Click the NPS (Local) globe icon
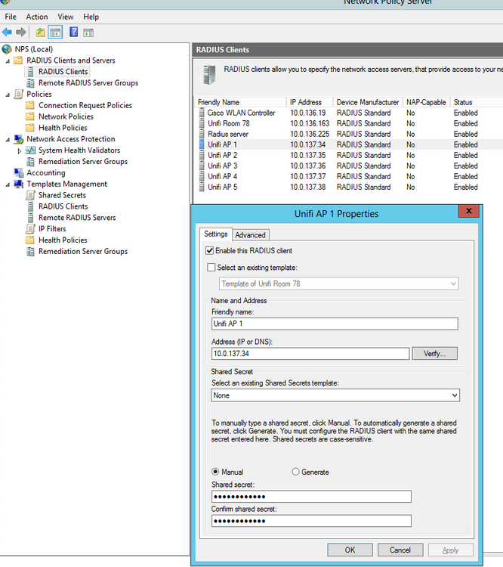Screen dimensions: 503x567 pyautogui.click(x=7, y=49)
